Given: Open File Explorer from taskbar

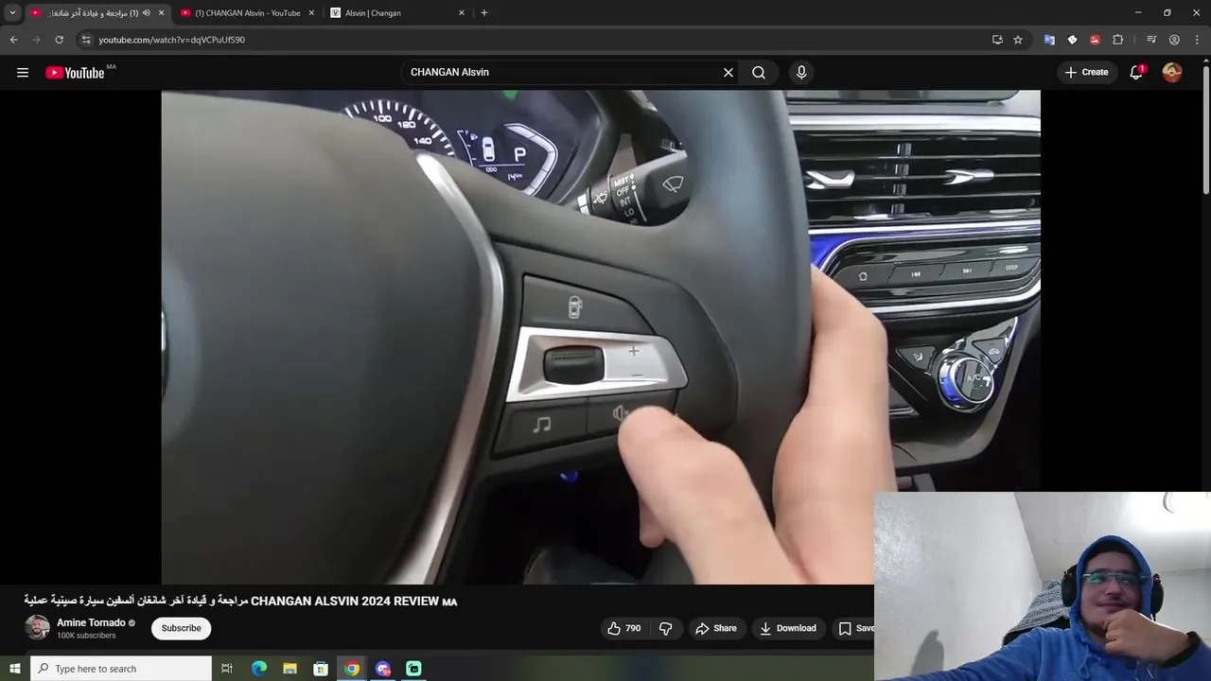Looking at the screenshot, I should 290,669.
